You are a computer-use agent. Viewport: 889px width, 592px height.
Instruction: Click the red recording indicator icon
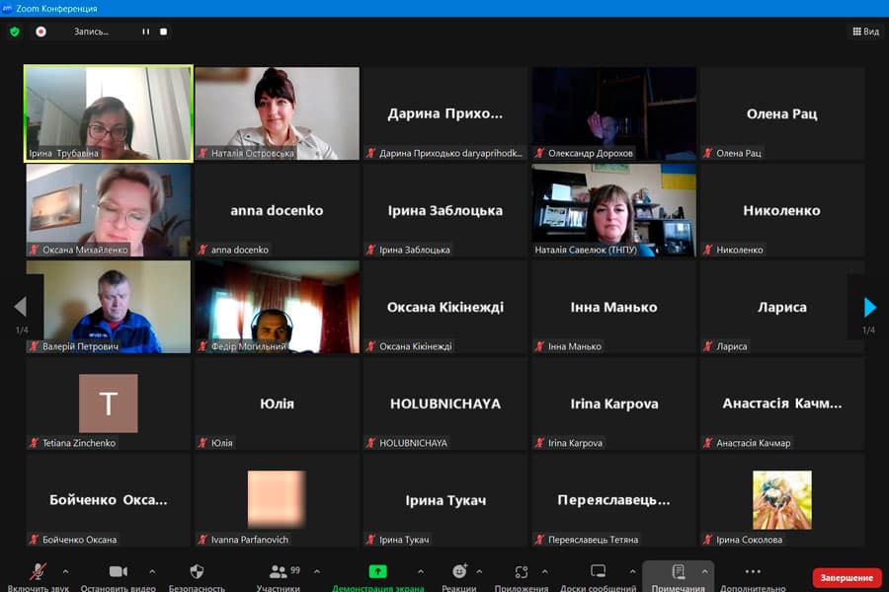pos(40,32)
